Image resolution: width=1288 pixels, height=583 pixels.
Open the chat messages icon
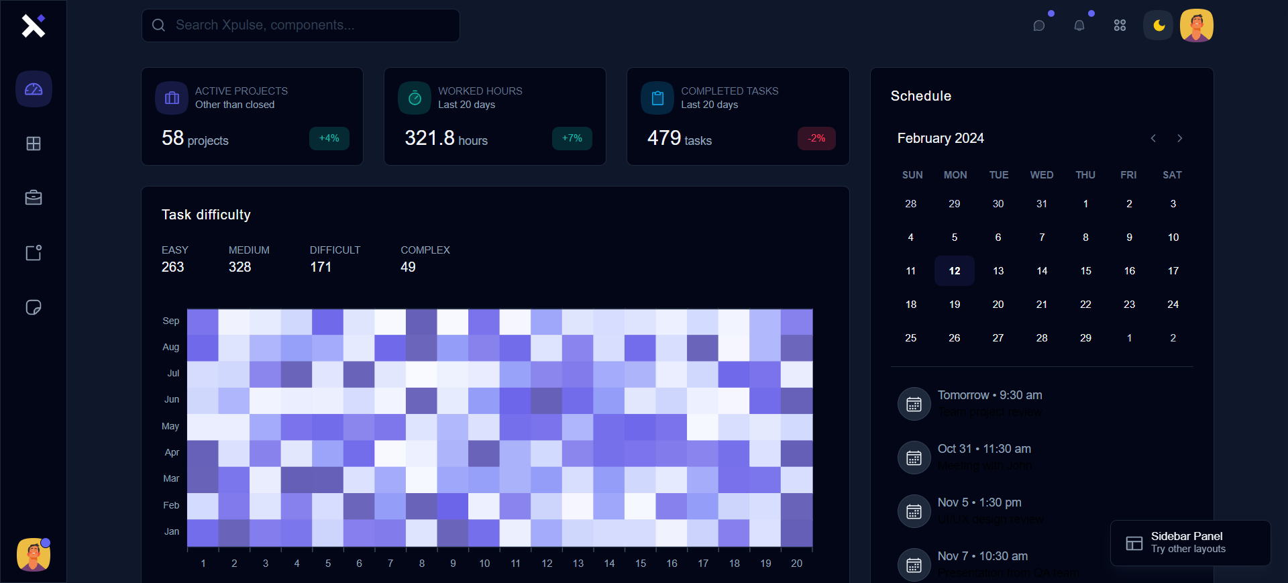1039,25
